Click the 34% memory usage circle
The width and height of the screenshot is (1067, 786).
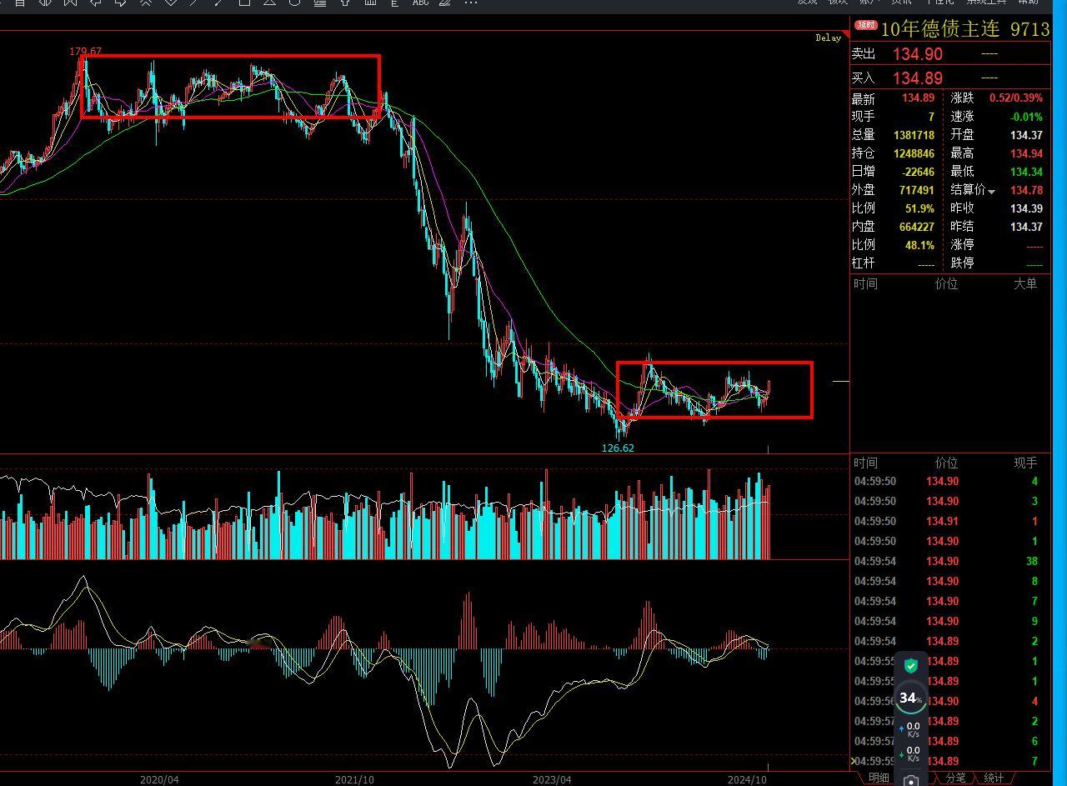coord(909,698)
